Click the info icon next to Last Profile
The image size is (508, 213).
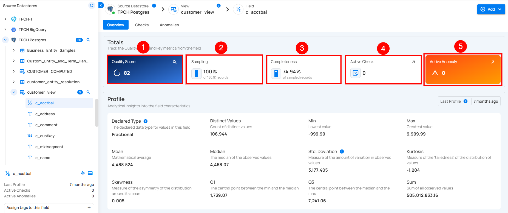pyautogui.click(x=466, y=101)
